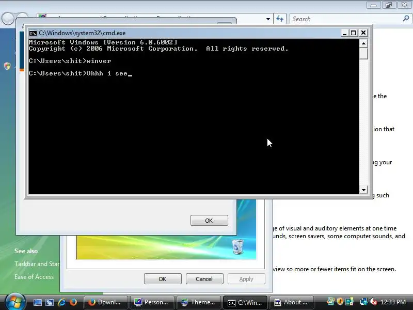
Task: Click the tray icon left of network
Action: click(x=350, y=302)
